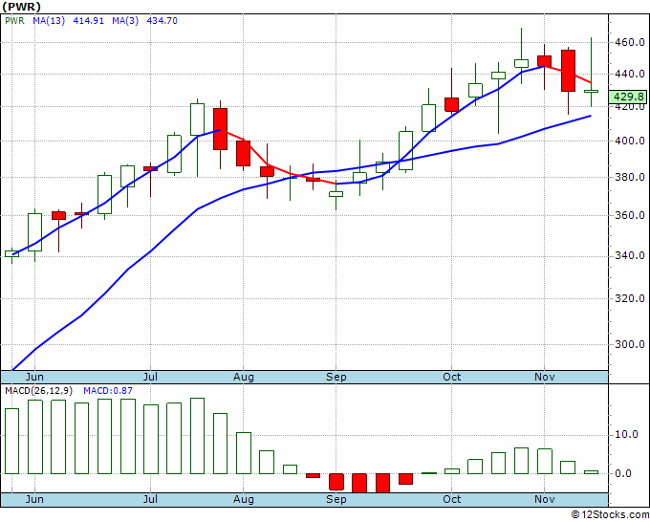Image resolution: width=650 pixels, height=522 pixels.
Task: Select the 400.0 price axis label
Action: pyautogui.click(x=629, y=141)
